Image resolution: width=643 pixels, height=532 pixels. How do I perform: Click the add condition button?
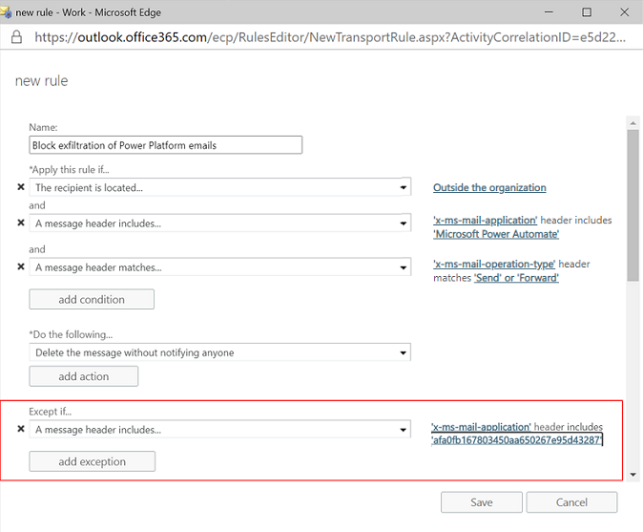click(x=92, y=299)
